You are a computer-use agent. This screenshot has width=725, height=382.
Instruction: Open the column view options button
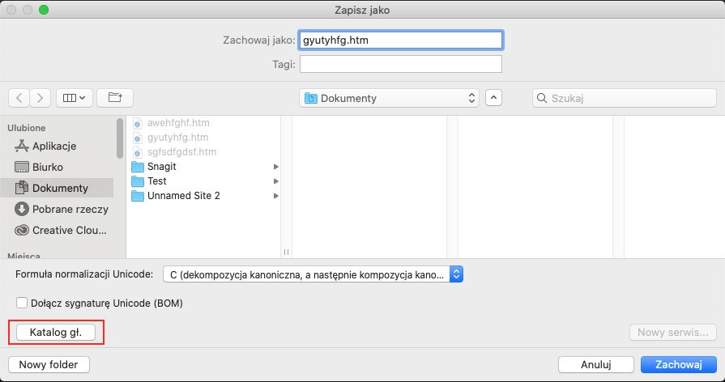pos(77,98)
